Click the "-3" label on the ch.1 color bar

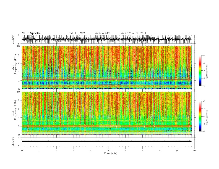coord(204,56)
